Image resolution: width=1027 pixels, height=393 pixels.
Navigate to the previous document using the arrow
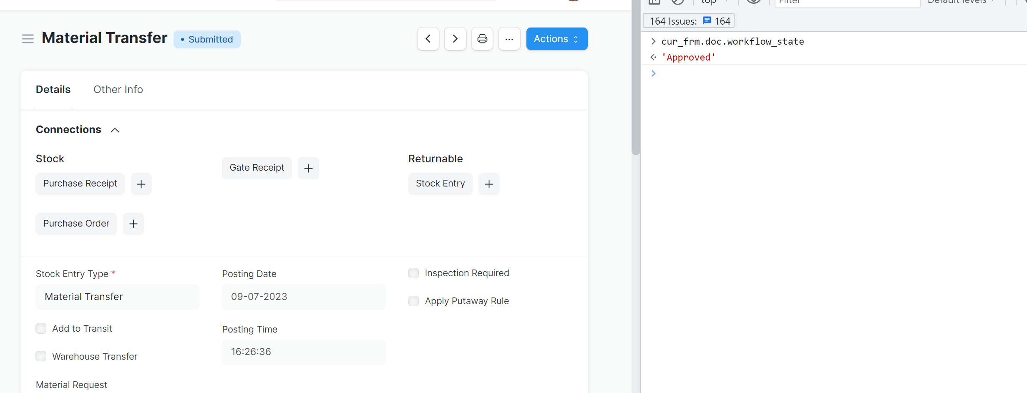(428, 38)
